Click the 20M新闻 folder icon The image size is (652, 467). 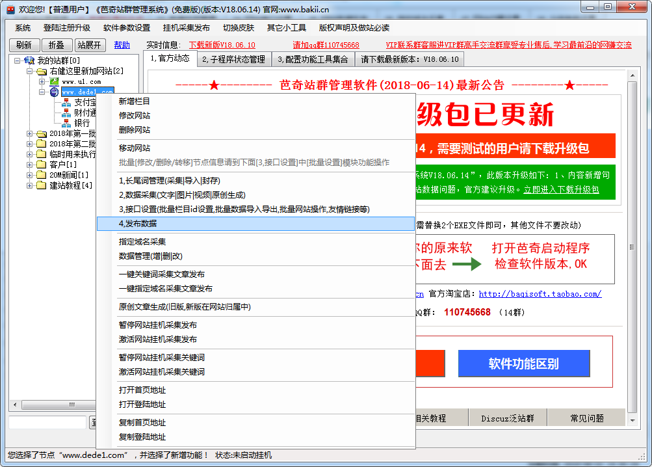(x=42, y=175)
